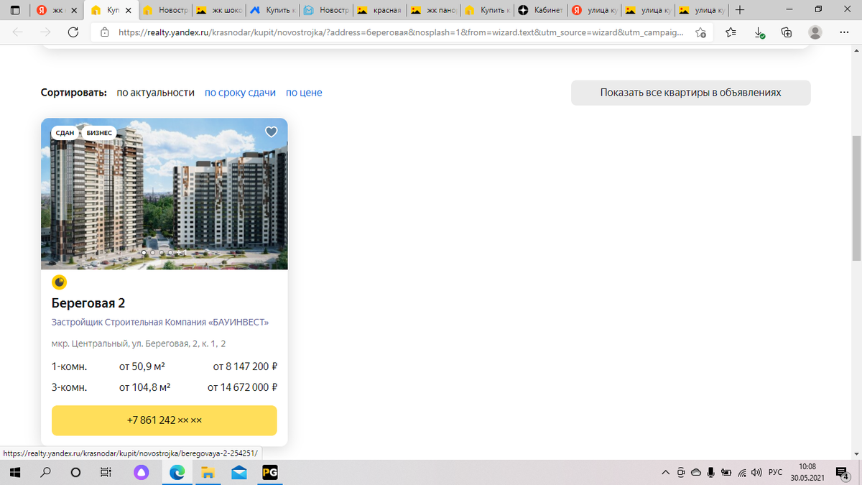Open the Mail app on the taskbar
The width and height of the screenshot is (862, 485).
(239, 473)
